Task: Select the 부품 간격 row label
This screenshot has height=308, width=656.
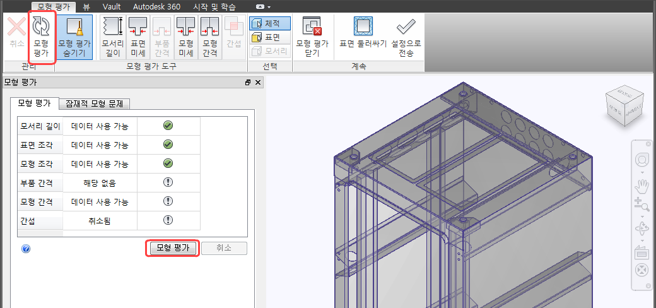Action: pyautogui.click(x=40, y=183)
